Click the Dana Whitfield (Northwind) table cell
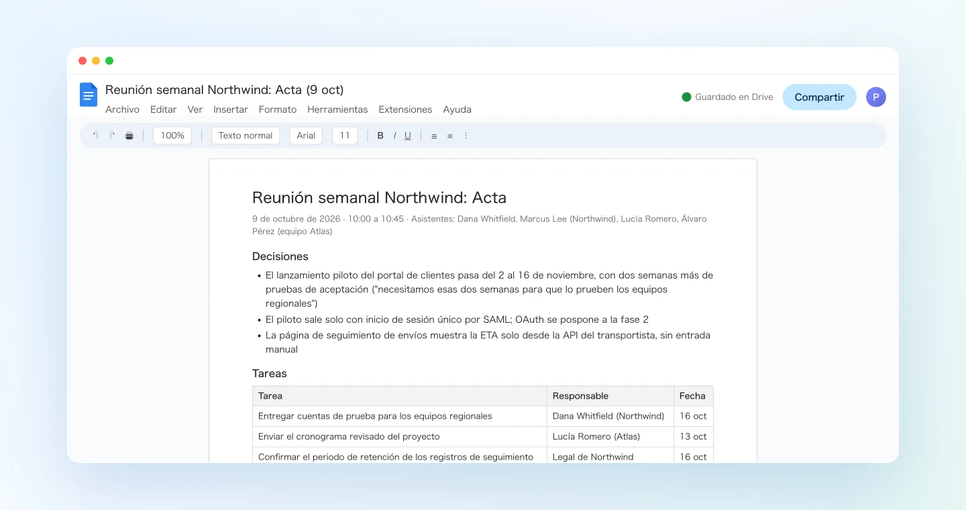The height and width of the screenshot is (510, 966). pyautogui.click(x=610, y=416)
